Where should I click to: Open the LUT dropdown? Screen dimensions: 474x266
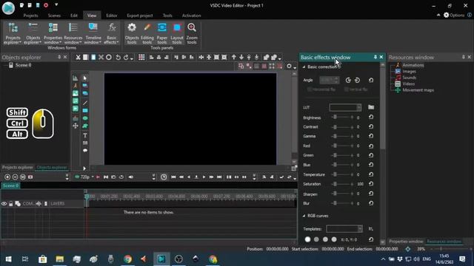358,107
